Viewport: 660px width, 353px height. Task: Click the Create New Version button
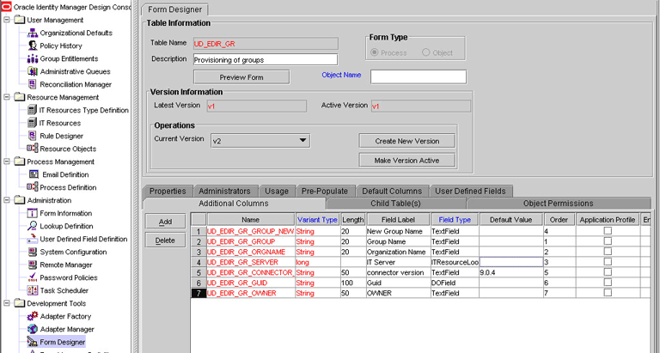click(407, 141)
